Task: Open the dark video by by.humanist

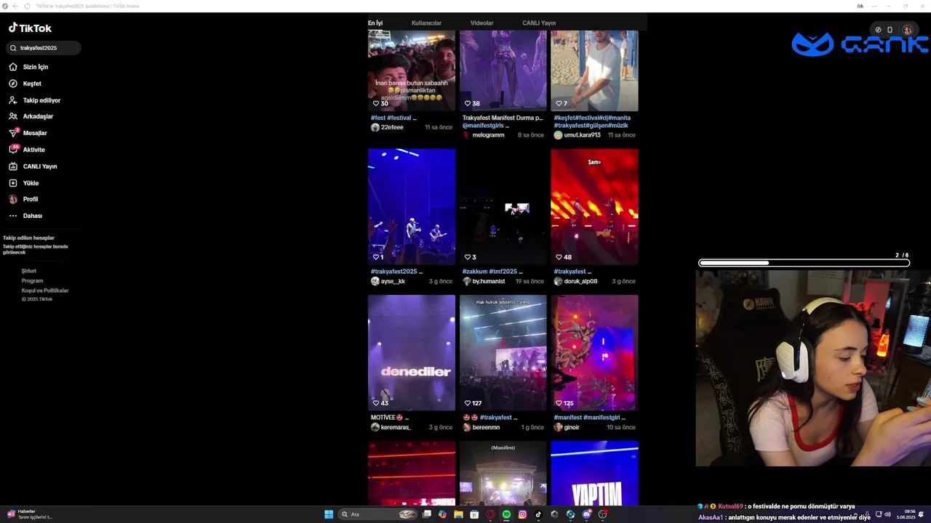Action: coord(503,207)
